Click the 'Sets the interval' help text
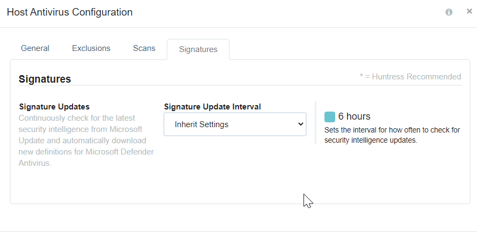 tap(392, 135)
